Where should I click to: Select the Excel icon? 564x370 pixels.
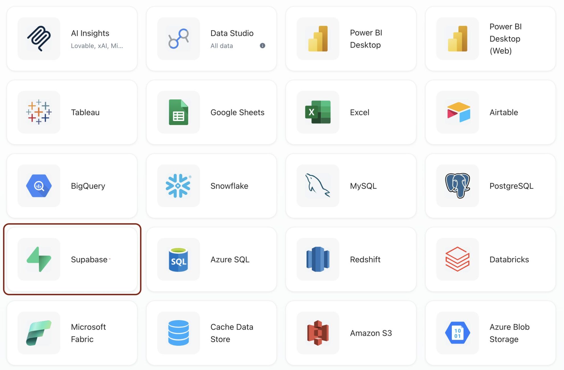318,112
